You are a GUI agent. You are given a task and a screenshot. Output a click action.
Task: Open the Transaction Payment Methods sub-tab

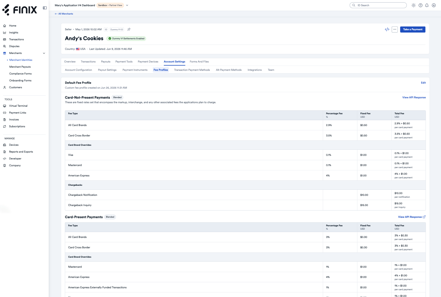point(192,70)
